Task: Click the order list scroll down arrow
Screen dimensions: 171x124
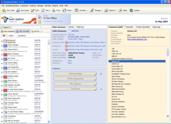Action: 49,122
